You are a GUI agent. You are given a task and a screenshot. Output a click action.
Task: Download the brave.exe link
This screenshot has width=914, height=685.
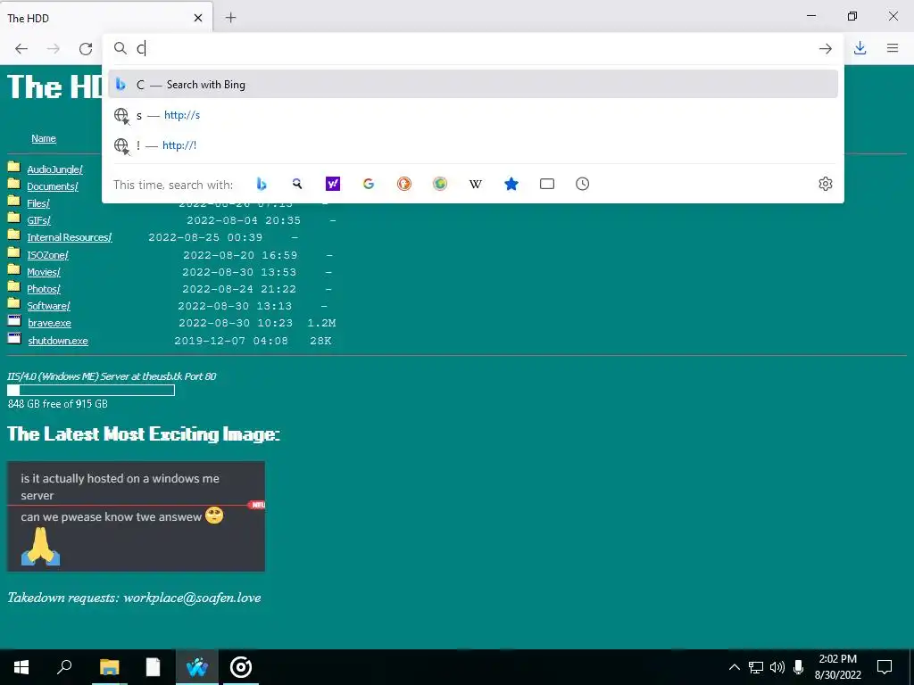click(x=50, y=323)
